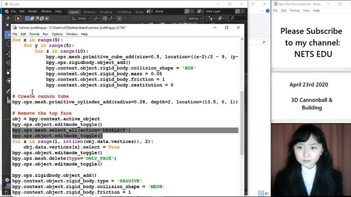Open Notepad Help menu
351x197 pixels.
(x=316, y=10)
